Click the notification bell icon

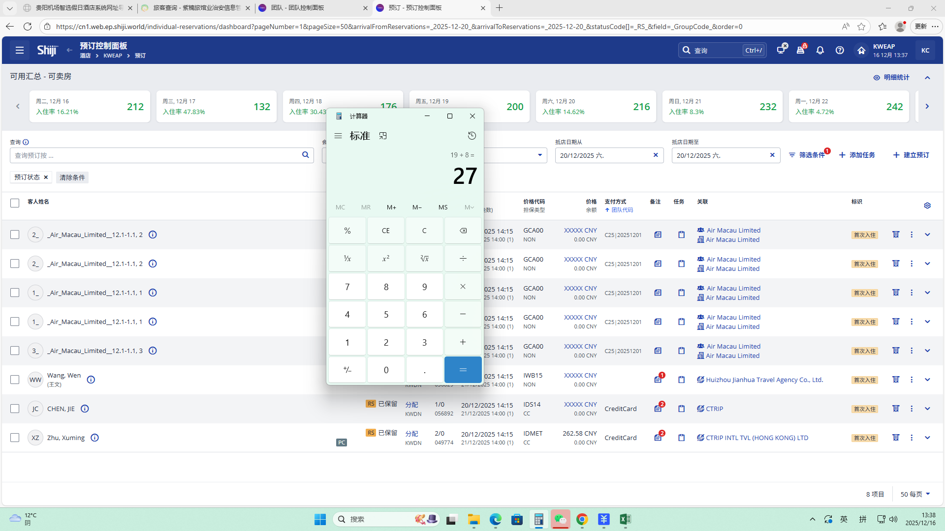point(820,50)
